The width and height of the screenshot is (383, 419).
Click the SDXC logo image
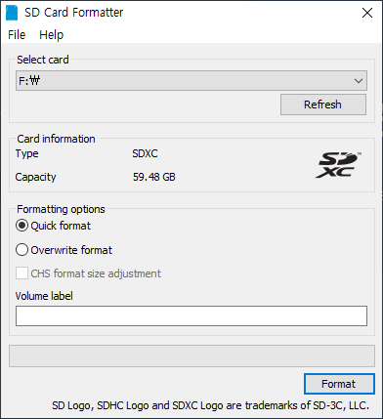(338, 165)
